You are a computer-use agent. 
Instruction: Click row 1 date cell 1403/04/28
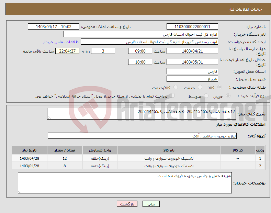coord(30,158)
